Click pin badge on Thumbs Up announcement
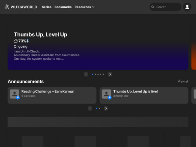The height and width of the screenshot is (147, 196). click(110, 98)
